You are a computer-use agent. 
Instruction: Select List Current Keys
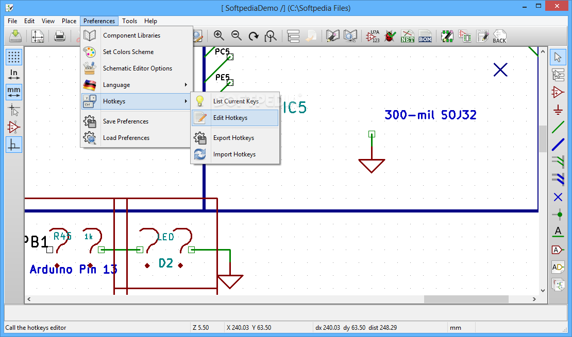point(235,101)
